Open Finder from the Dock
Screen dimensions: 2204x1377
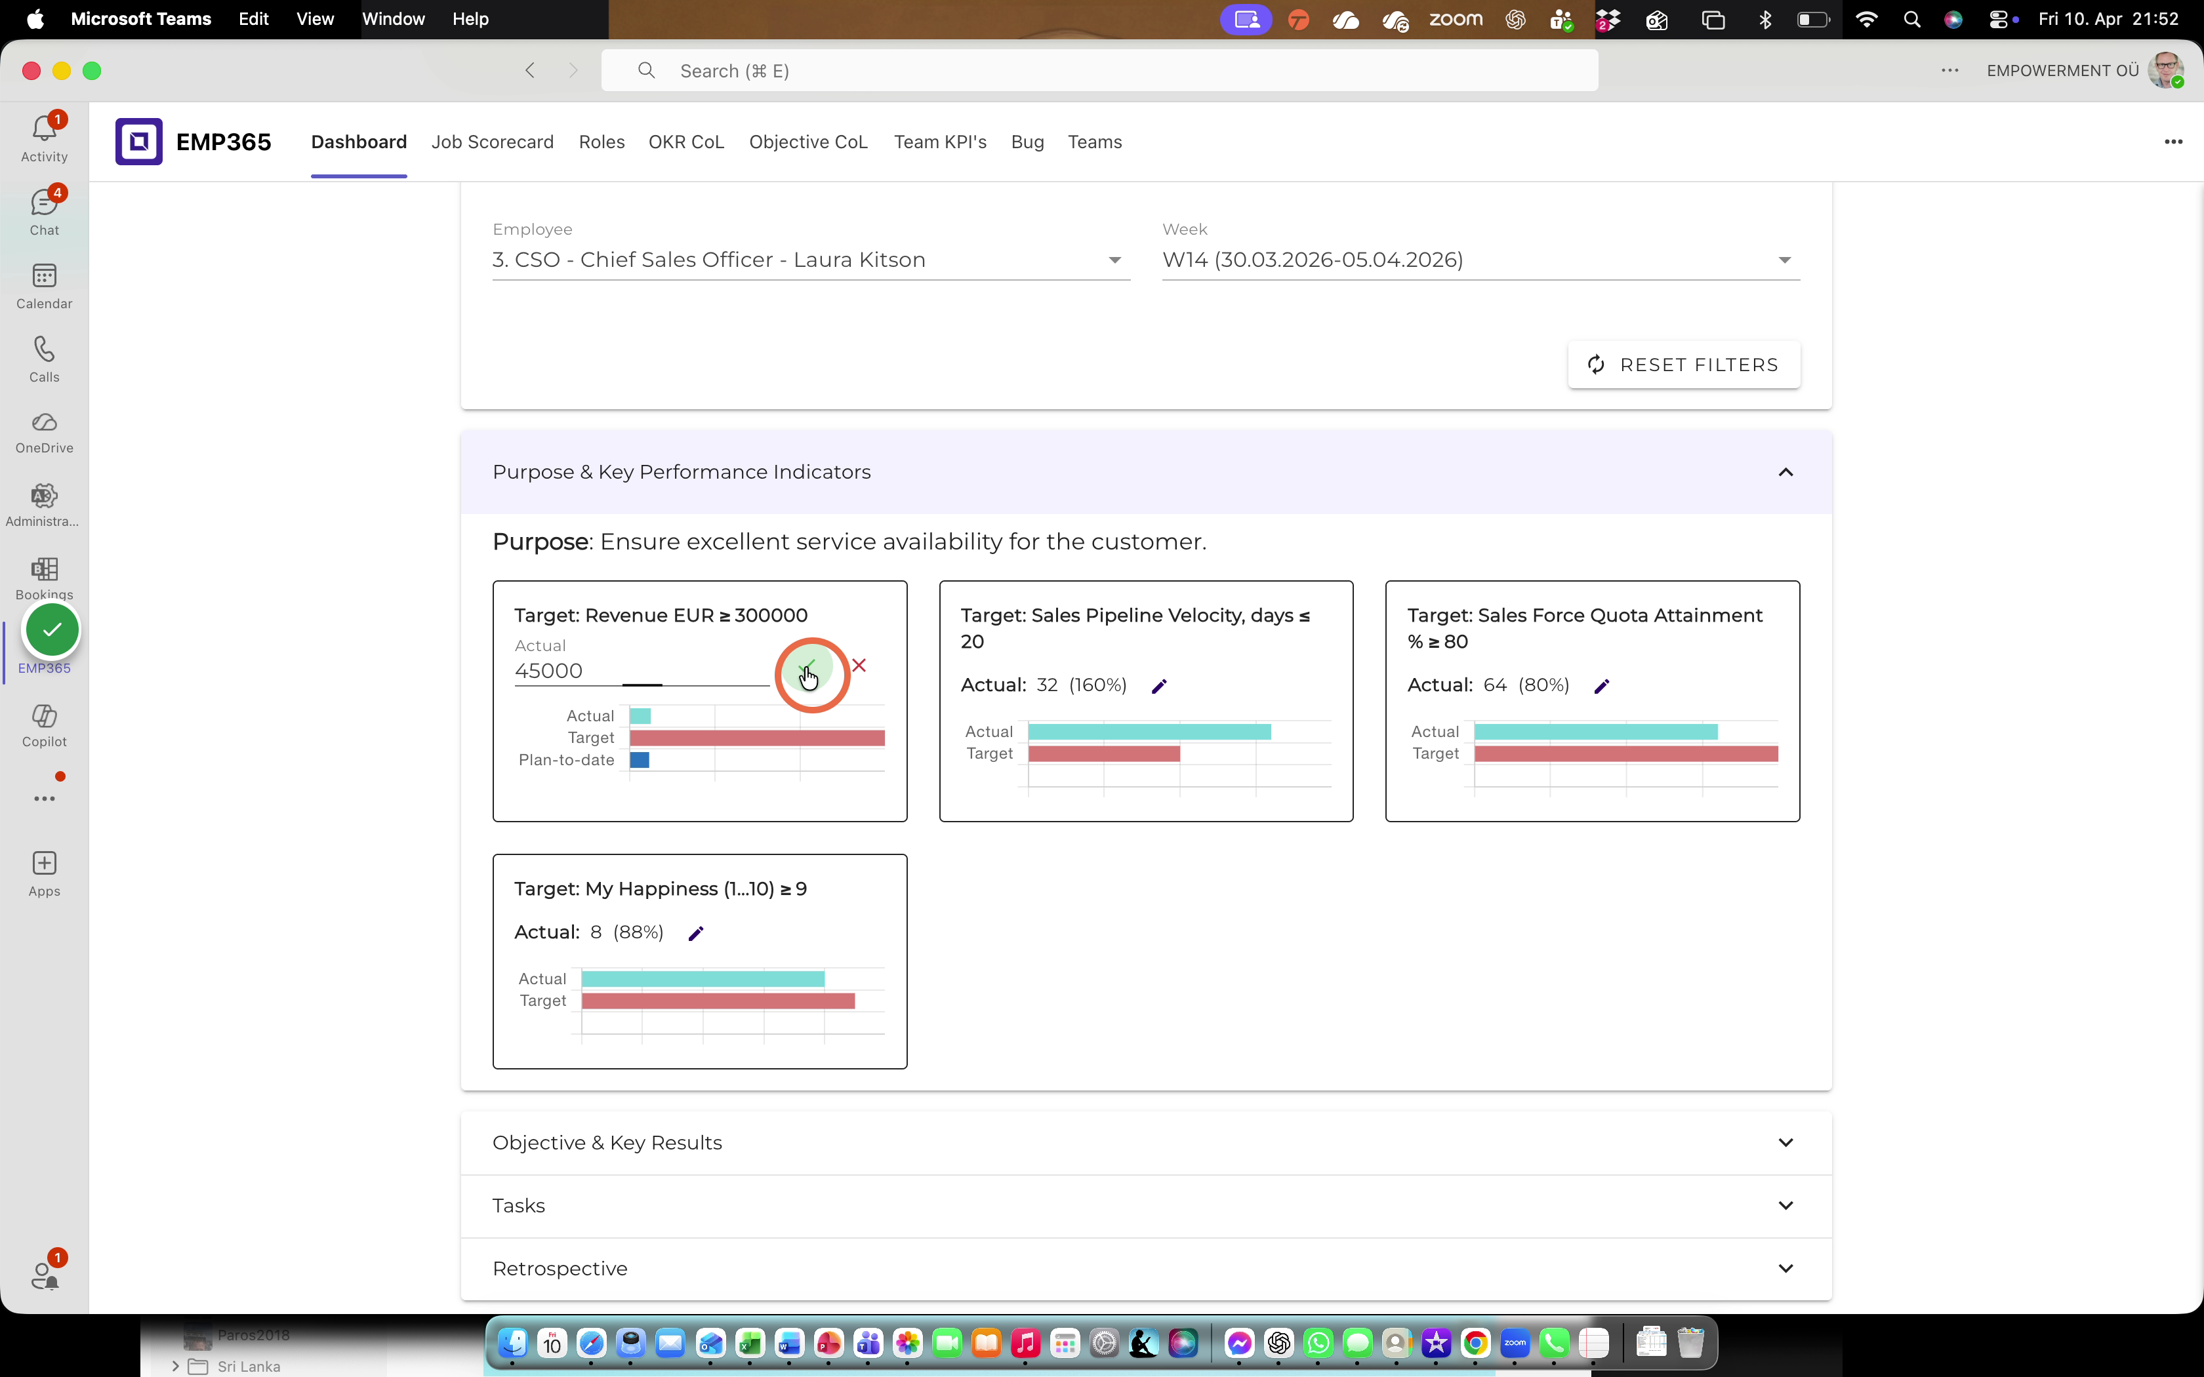[513, 1342]
